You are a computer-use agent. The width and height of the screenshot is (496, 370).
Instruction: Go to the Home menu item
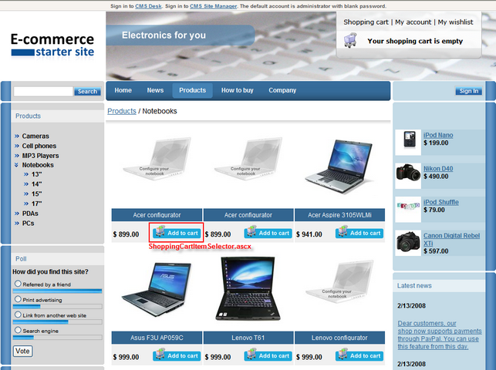[123, 90]
